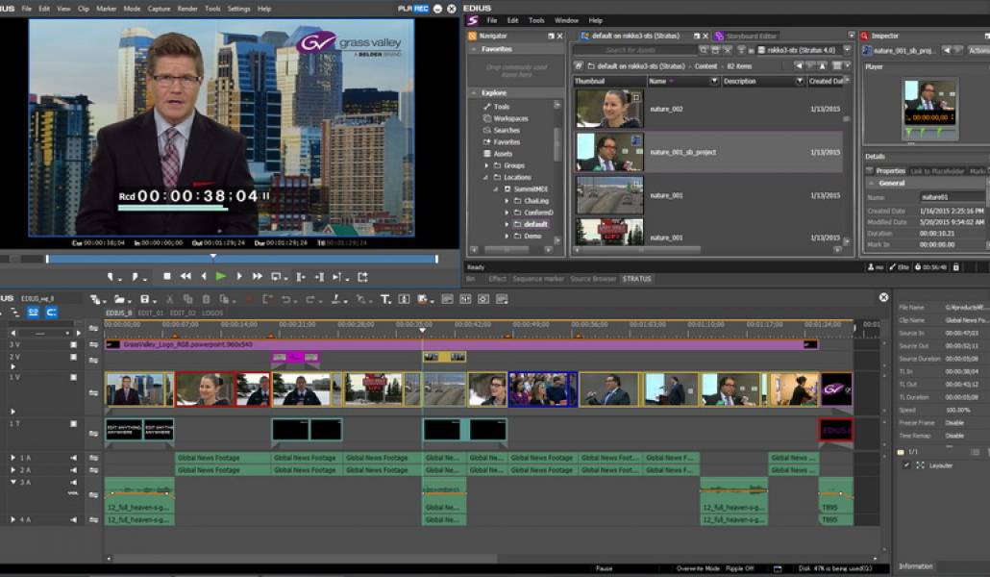Viewport: 990px width, 577px height.
Task: Expand the Groups folder in Navigator
Action: pos(487,165)
